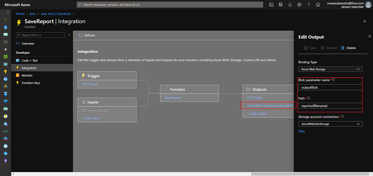Click the green plus Create a resource icon

coord(6,20)
